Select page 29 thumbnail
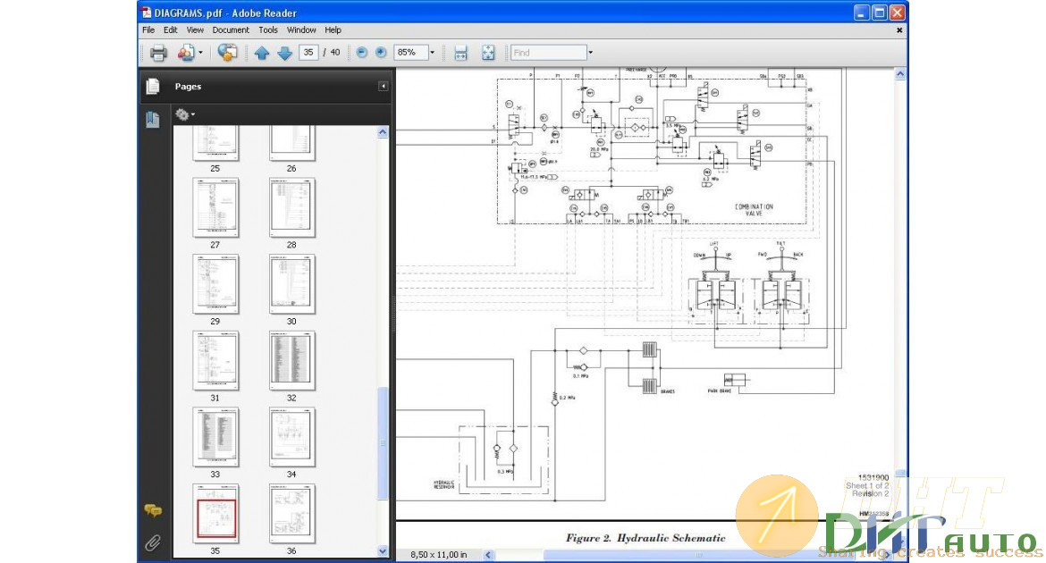 [x=215, y=283]
